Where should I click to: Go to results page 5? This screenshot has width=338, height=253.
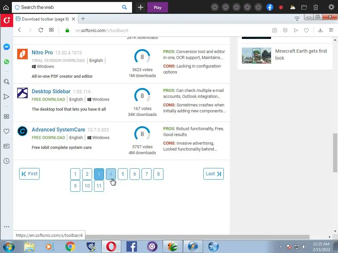click(x=123, y=174)
